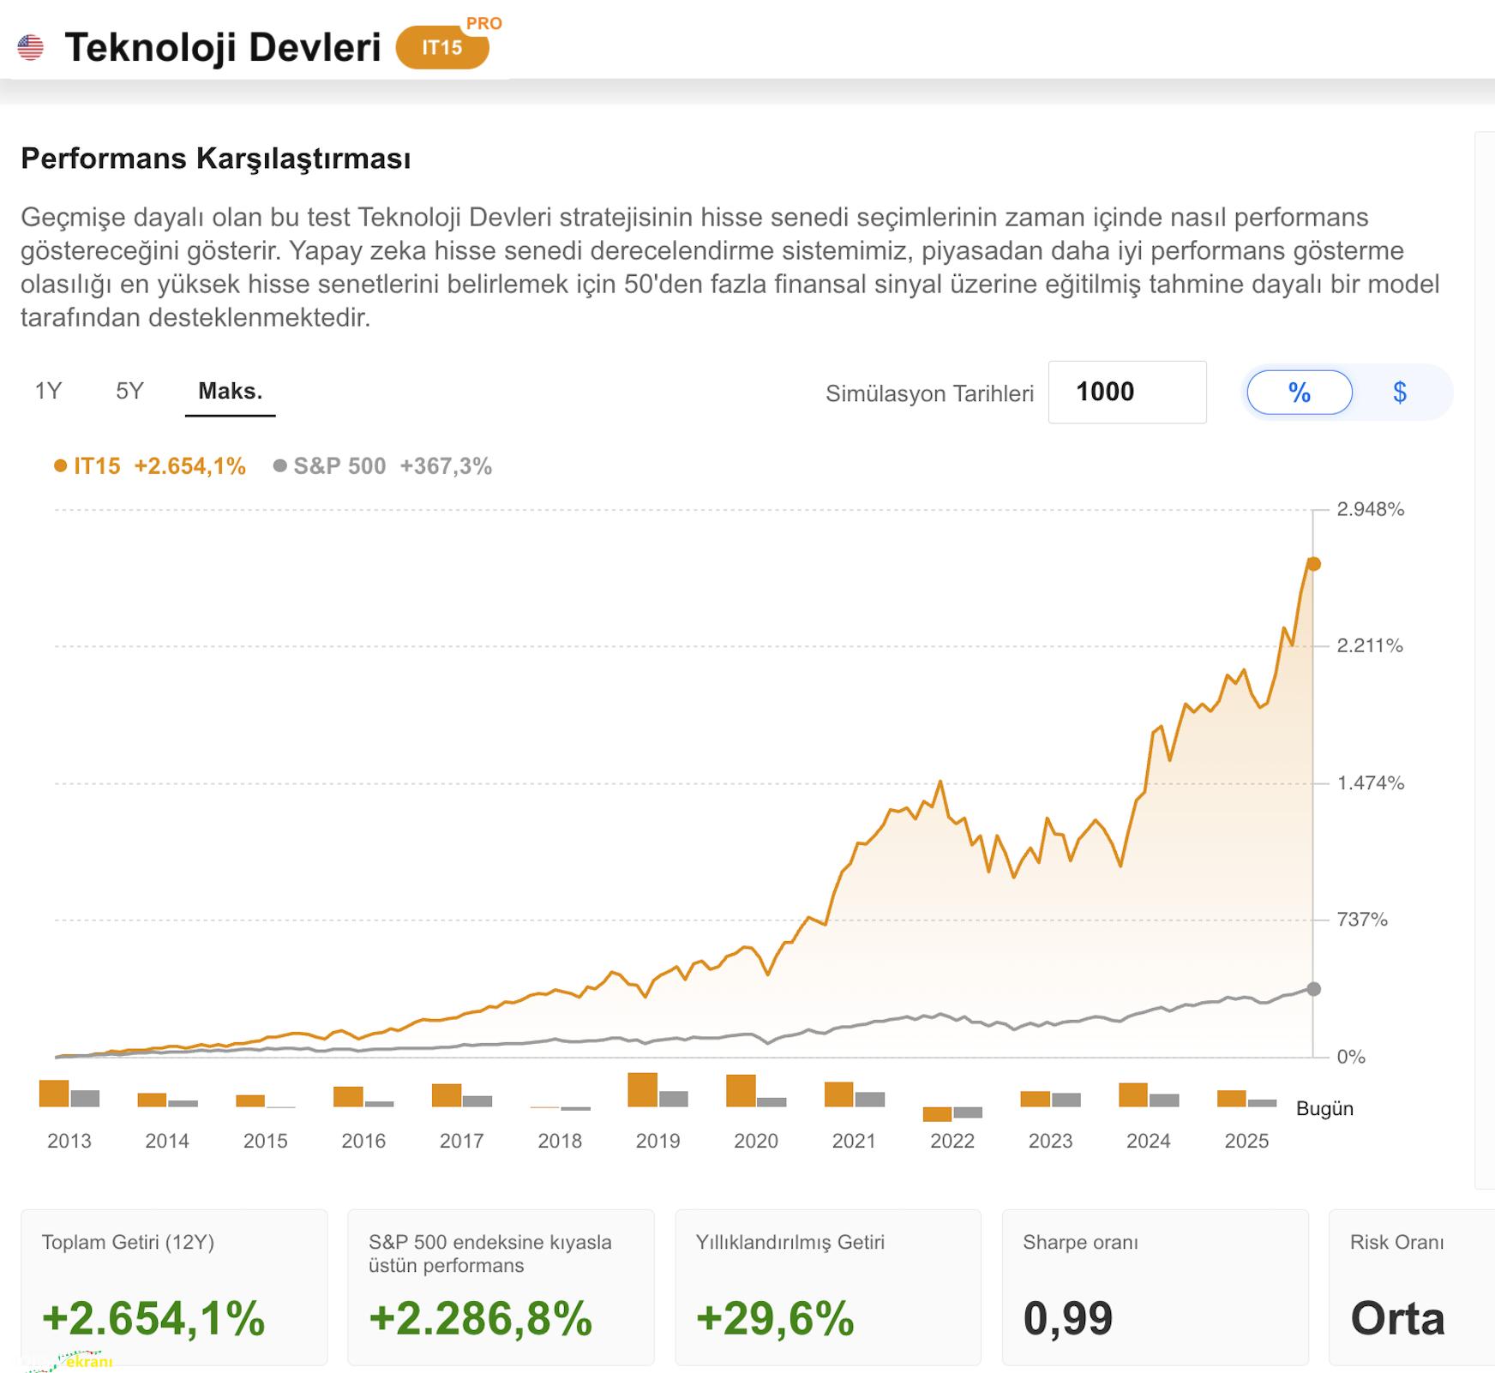Click the Teknoloji Devleri title
Screen dimensions: 1495x1373
point(223,48)
